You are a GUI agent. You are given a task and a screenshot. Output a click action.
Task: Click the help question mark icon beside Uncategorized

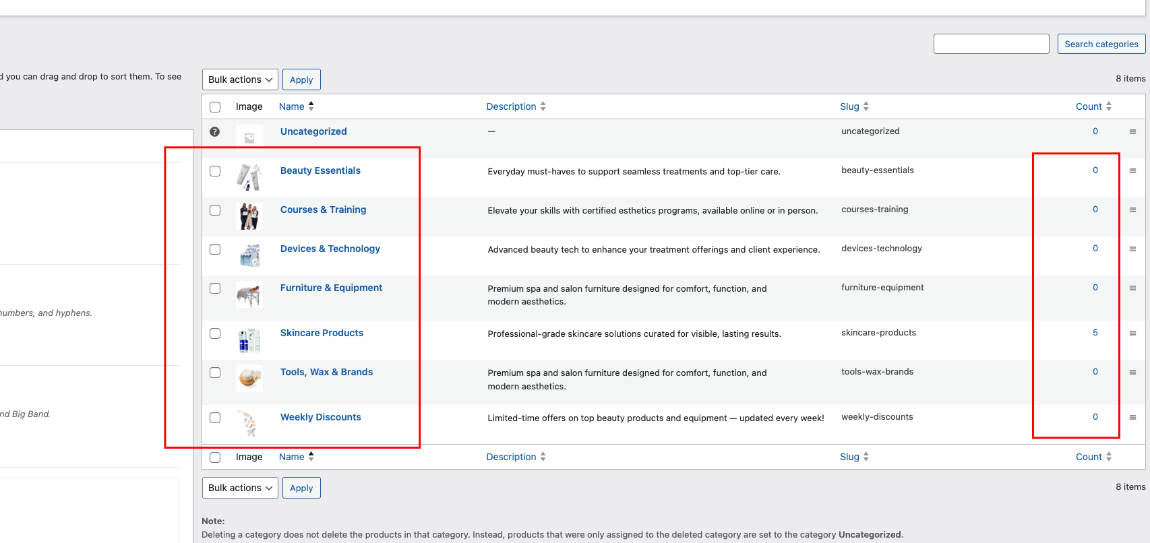point(214,132)
